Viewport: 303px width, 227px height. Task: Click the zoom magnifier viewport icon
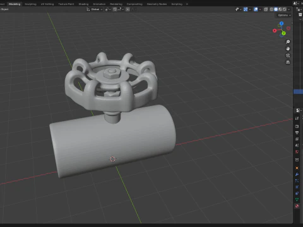point(288,42)
